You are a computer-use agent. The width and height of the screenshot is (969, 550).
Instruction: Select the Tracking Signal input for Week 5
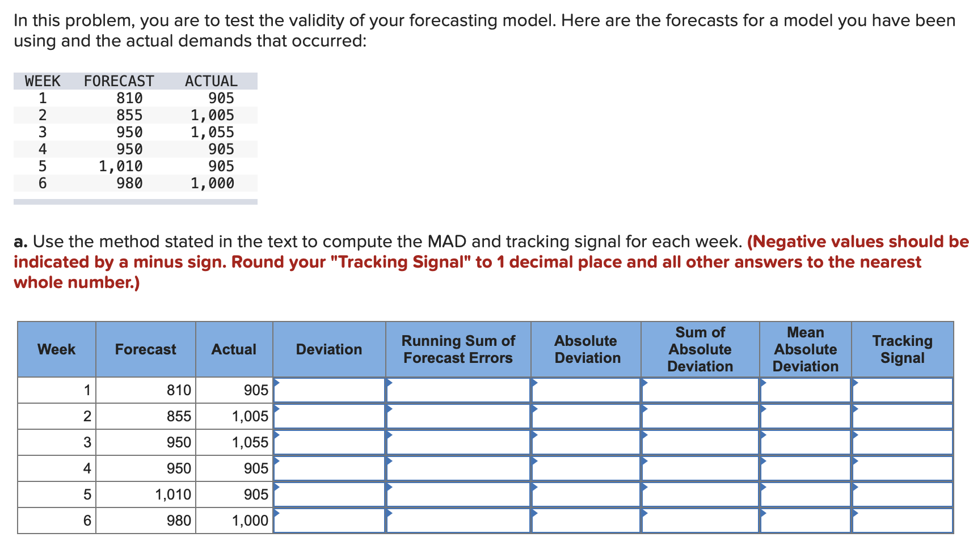click(x=902, y=494)
